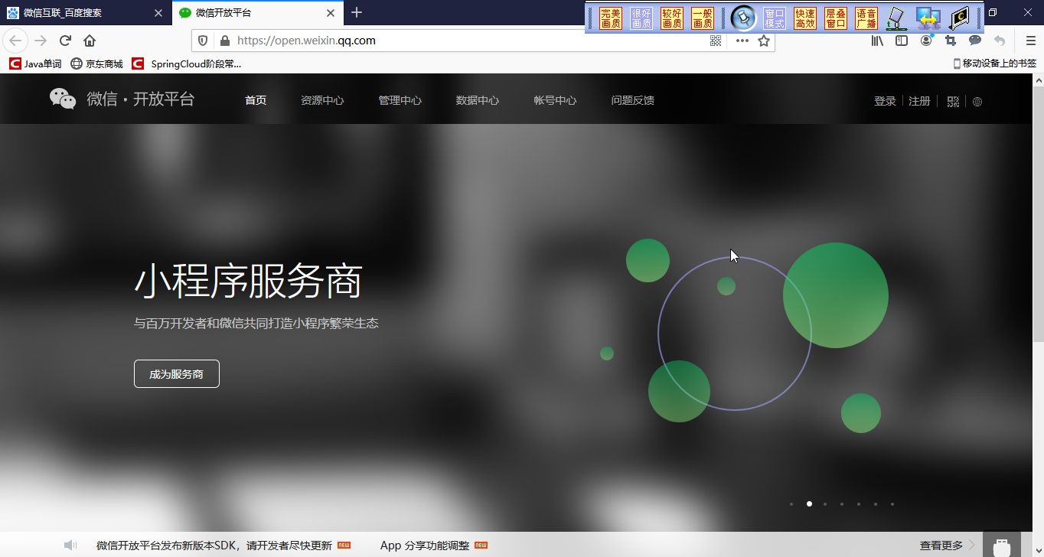Click the 微信·开放平台 logo
This screenshot has width=1044, height=557.
[x=122, y=99]
